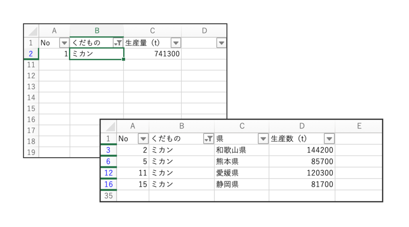Click row number 16 in the second table
Viewport: 409px width, 227px height.
(x=108, y=184)
